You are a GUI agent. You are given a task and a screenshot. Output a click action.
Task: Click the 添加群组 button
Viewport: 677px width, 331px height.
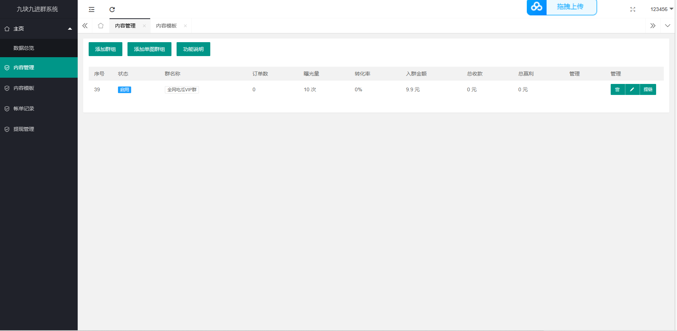point(106,49)
